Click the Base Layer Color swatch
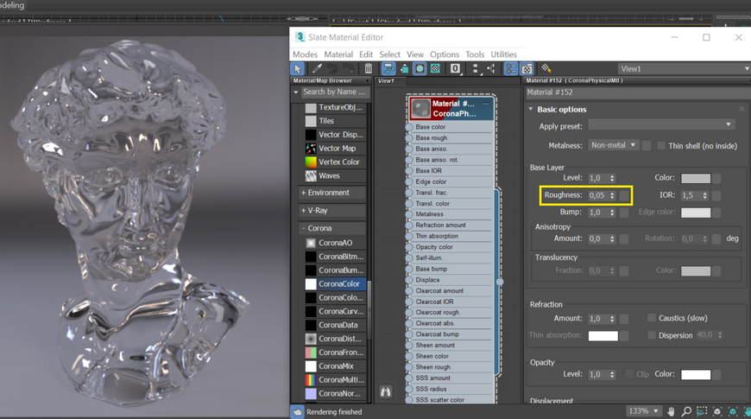This screenshot has width=751, height=419. pos(695,178)
